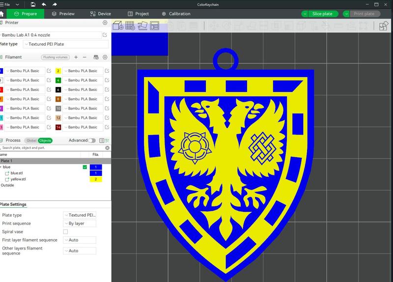Add a filament with the plus icon
Screen dimensions: 393x282
tap(76, 57)
